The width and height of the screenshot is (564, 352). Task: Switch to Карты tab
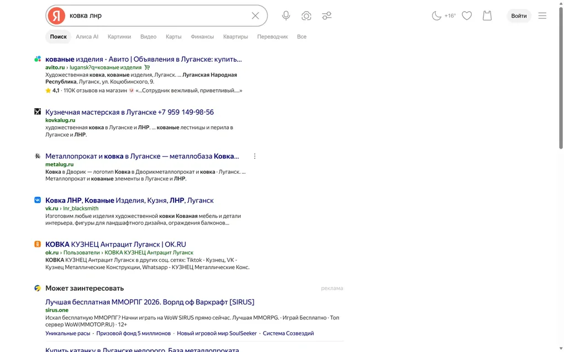[x=173, y=36]
